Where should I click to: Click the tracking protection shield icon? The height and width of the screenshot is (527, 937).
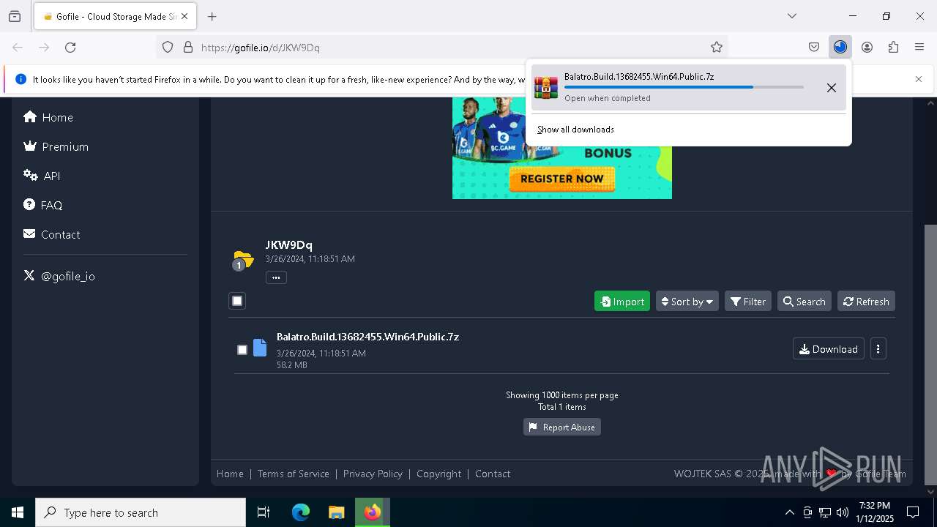pos(168,47)
